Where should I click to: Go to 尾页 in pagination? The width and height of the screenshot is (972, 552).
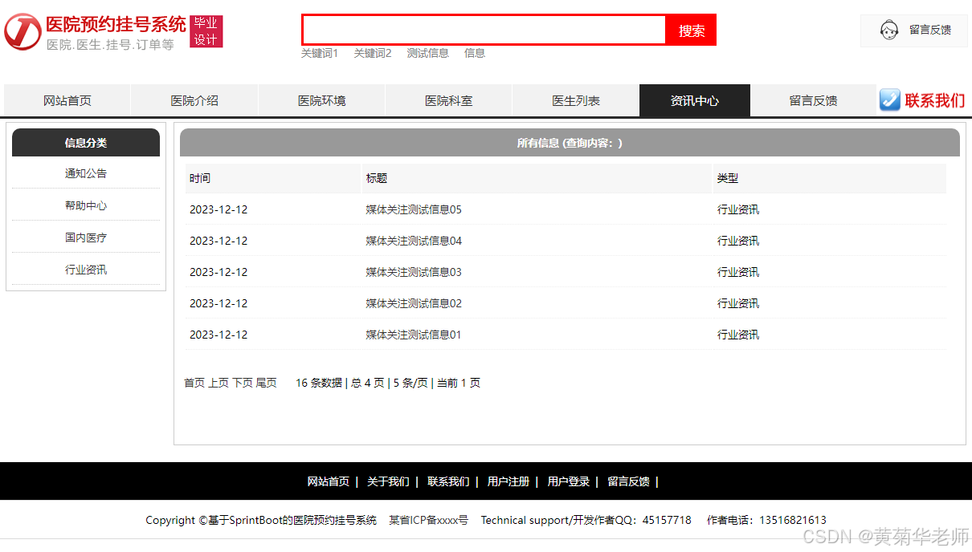pos(267,383)
